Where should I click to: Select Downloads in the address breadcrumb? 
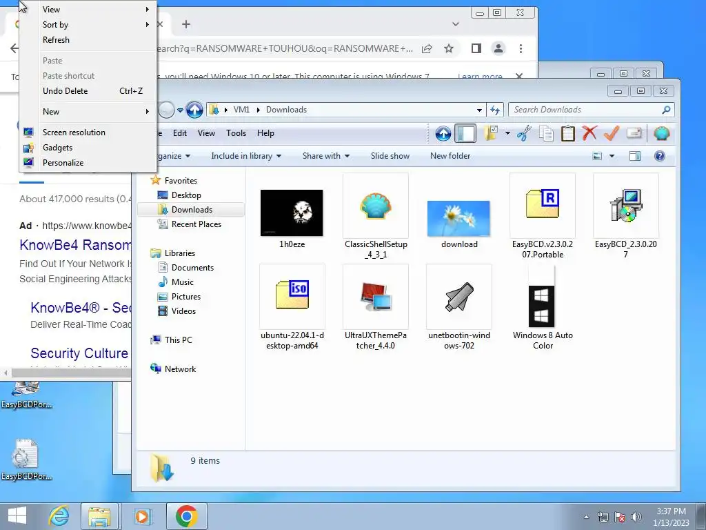tap(286, 110)
